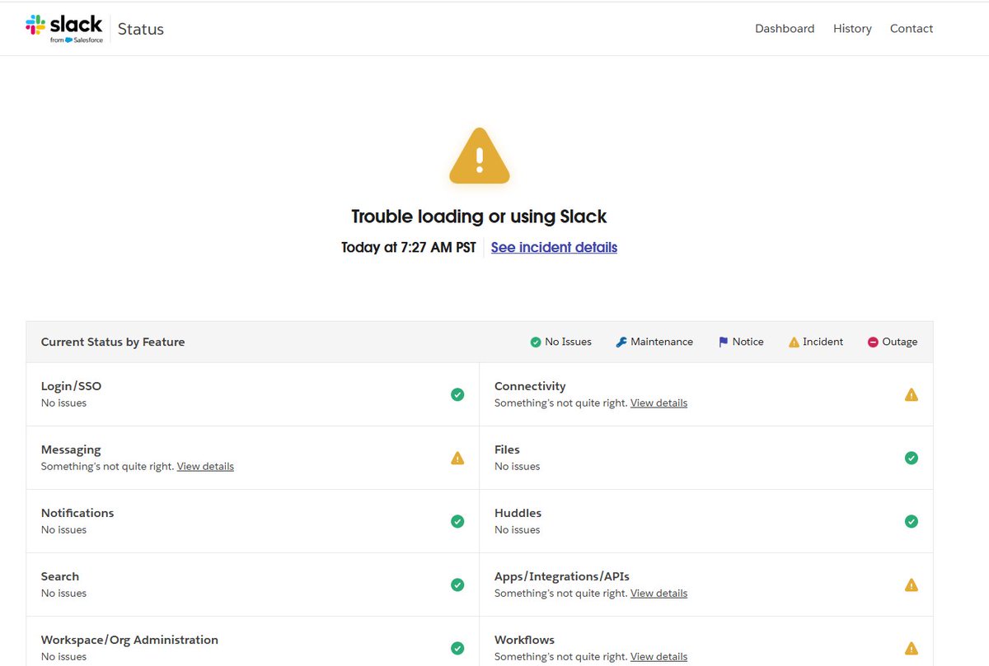Click the green check icon for Huddles
The image size is (989, 666).
[x=912, y=521]
